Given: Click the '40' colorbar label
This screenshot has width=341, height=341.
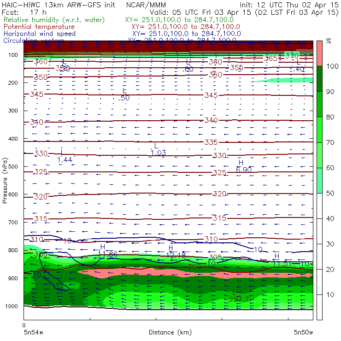Looking at the screenshot, I should (x=330, y=218).
